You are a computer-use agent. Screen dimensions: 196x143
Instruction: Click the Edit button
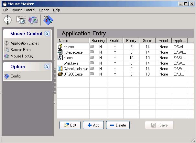[x=70, y=125]
